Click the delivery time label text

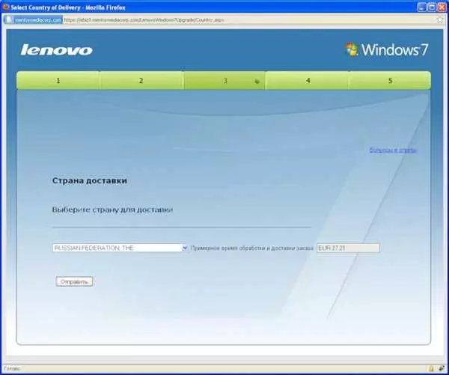(x=252, y=248)
